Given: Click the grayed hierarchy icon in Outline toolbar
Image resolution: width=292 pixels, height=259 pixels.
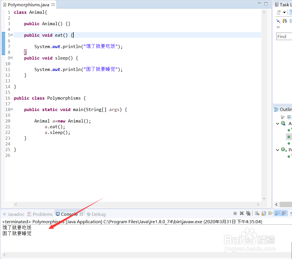Looking at the screenshot, I should click(x=283, y=117).
